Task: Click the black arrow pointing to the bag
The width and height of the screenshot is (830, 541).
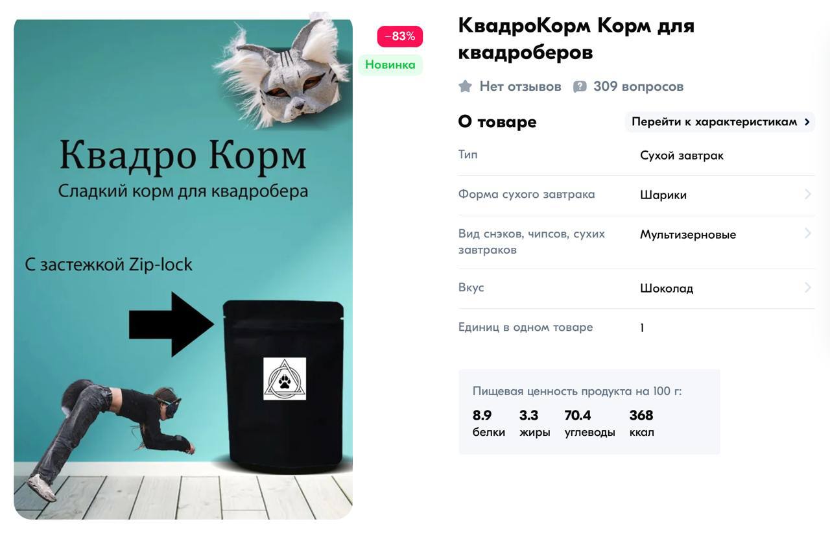Action: coord(171,324)
